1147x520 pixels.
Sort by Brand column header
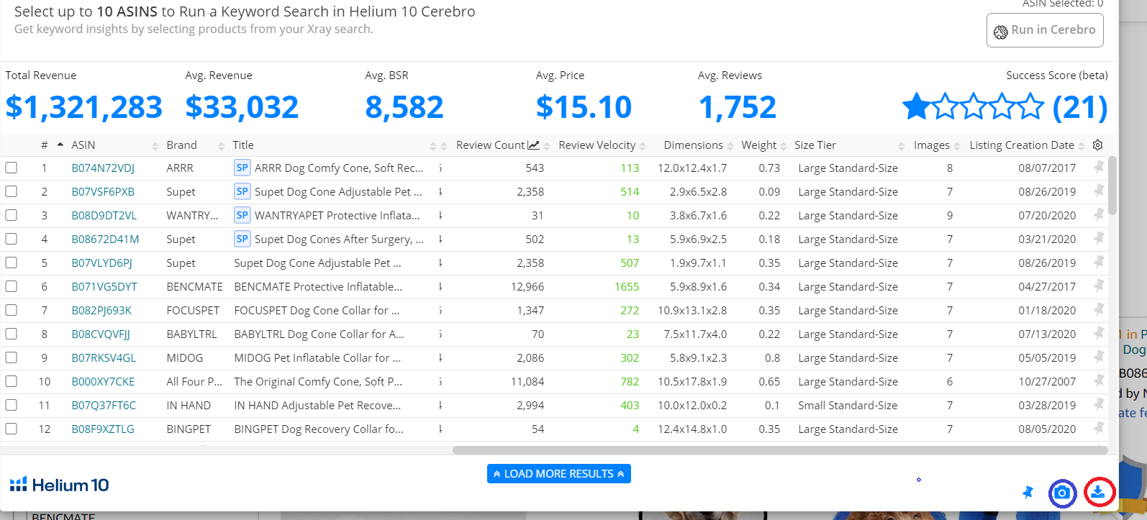tap(181, 145)
